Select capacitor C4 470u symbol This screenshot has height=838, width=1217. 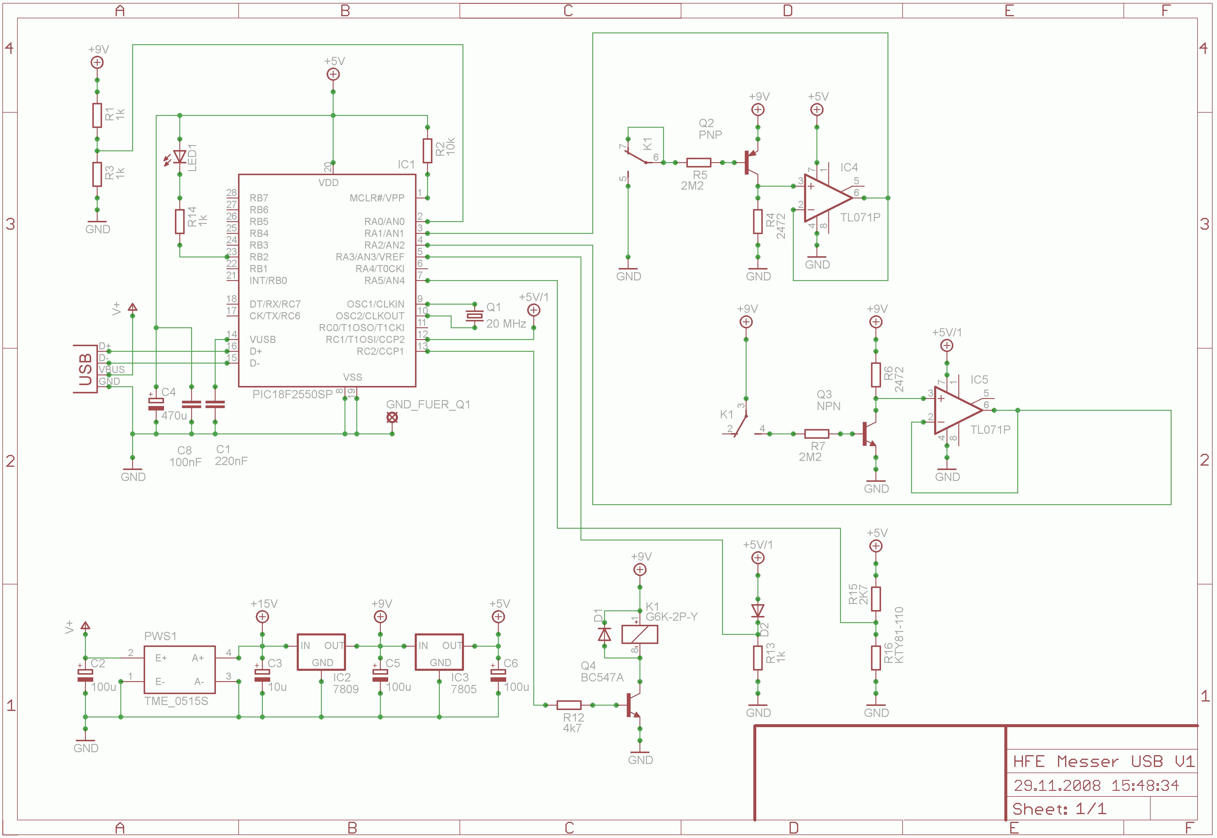[x=156, y=404]
